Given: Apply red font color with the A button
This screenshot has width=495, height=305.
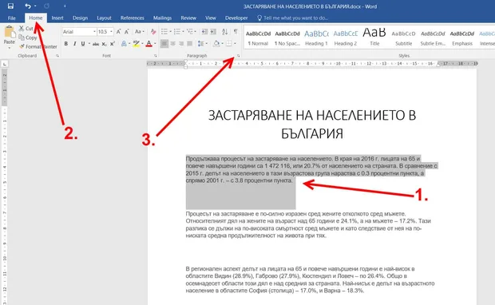Looking at the screenshot, I should click(x=149, y=44).
